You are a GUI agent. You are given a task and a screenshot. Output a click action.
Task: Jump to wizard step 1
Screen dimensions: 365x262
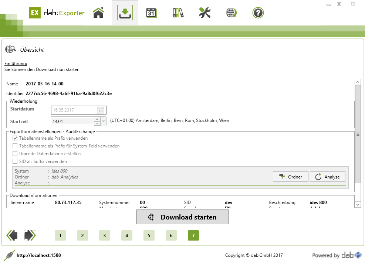(60, 235)
